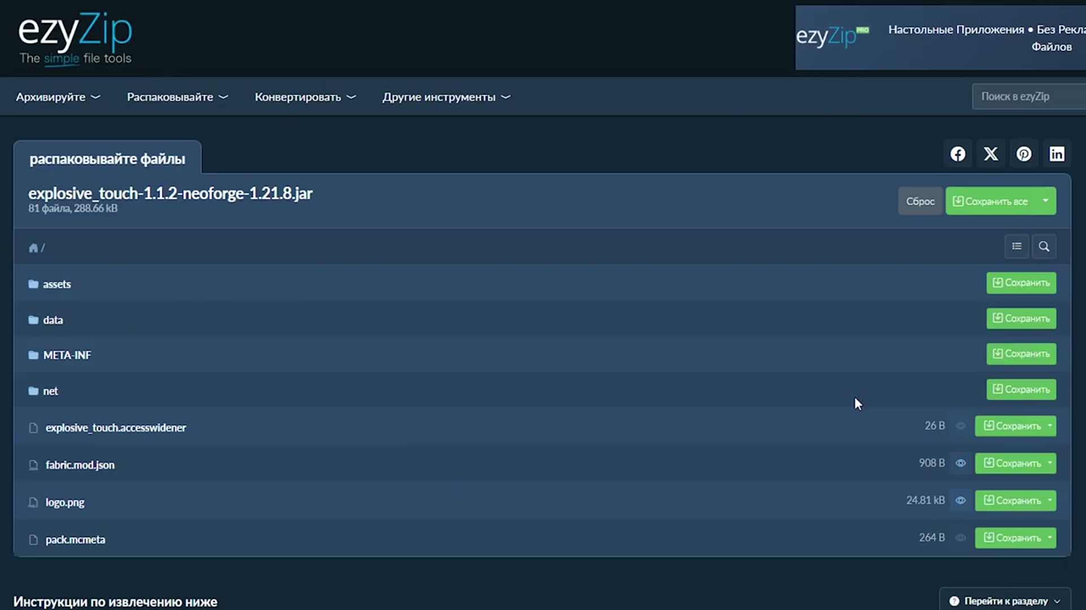Click file icon beside pack.mcmeta
The width and height of the screenshot is (1086, 610).
click(x=33, y=539)
